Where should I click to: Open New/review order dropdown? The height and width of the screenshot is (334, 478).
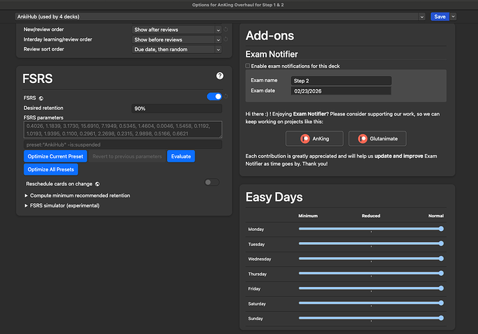177,30
